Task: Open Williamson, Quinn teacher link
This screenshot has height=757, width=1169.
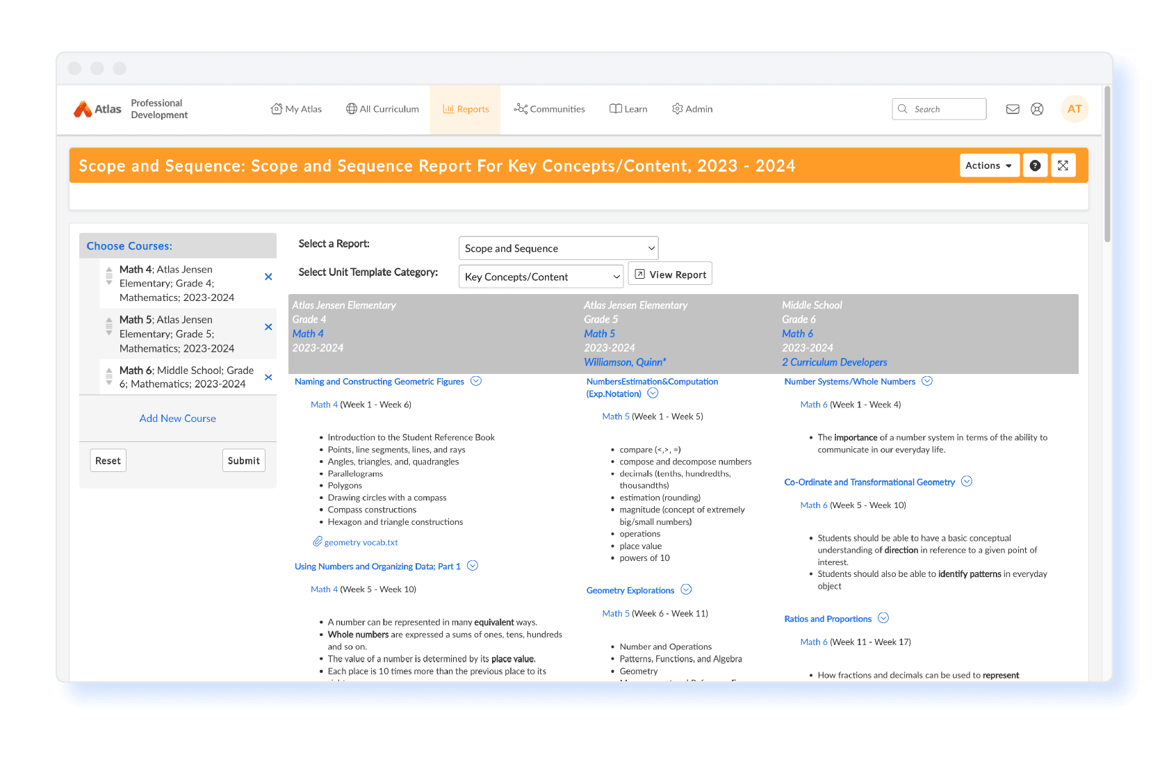Action: click(625, 362)
